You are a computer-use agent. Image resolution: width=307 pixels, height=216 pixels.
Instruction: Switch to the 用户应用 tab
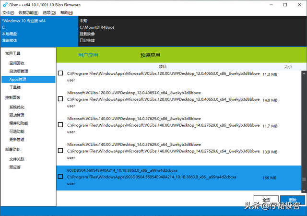click(88, 55)
